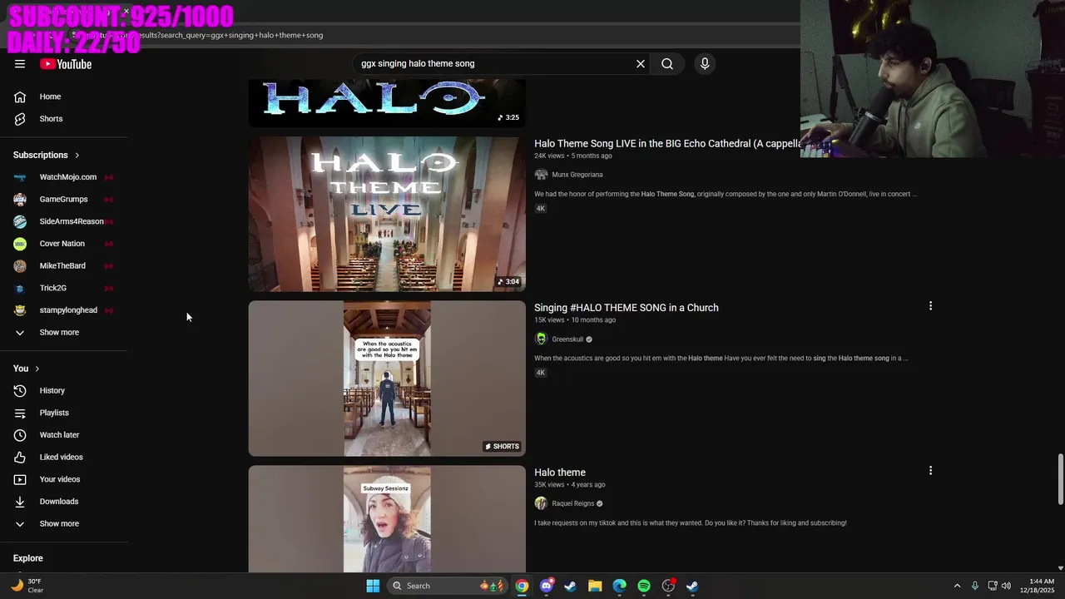Open the YouTube hamburger guide menu
This screenshot has width=1065, height=599.
(20, 64)
